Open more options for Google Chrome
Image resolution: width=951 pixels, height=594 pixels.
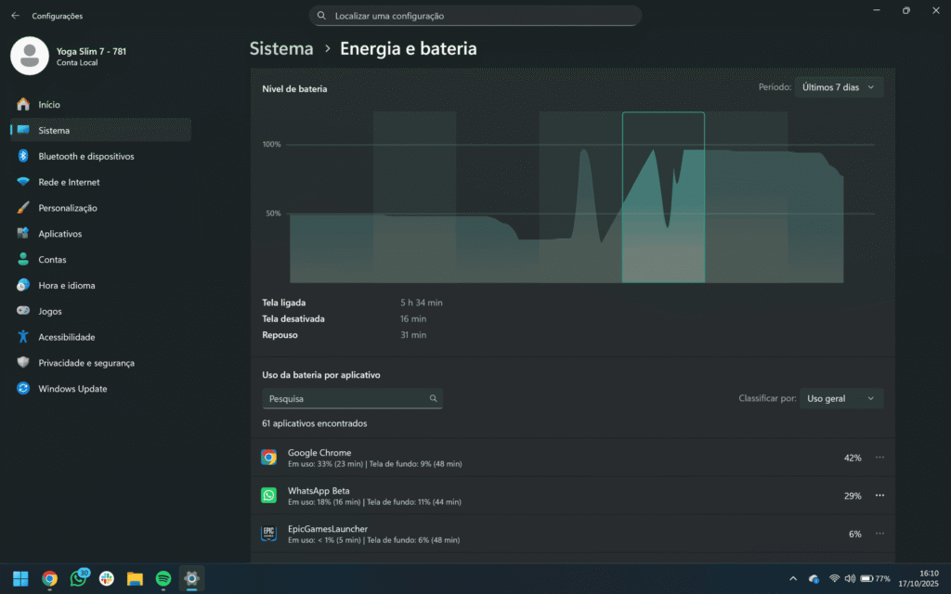click(879, 457)
